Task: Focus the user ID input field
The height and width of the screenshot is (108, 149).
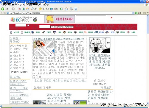Action: point(21,25)
